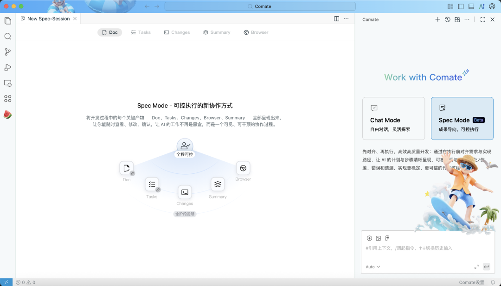
Task: Click the 全程可控 user icon in diagram
Action: (x=185, y=146)
